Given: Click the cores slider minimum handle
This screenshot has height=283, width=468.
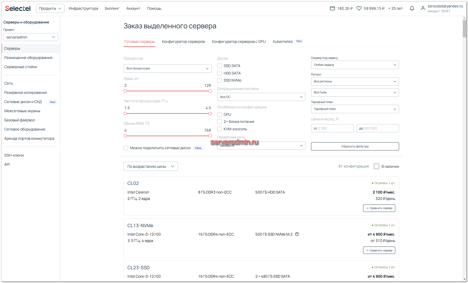Looking at the screenshot, I should tap(125, 91).
